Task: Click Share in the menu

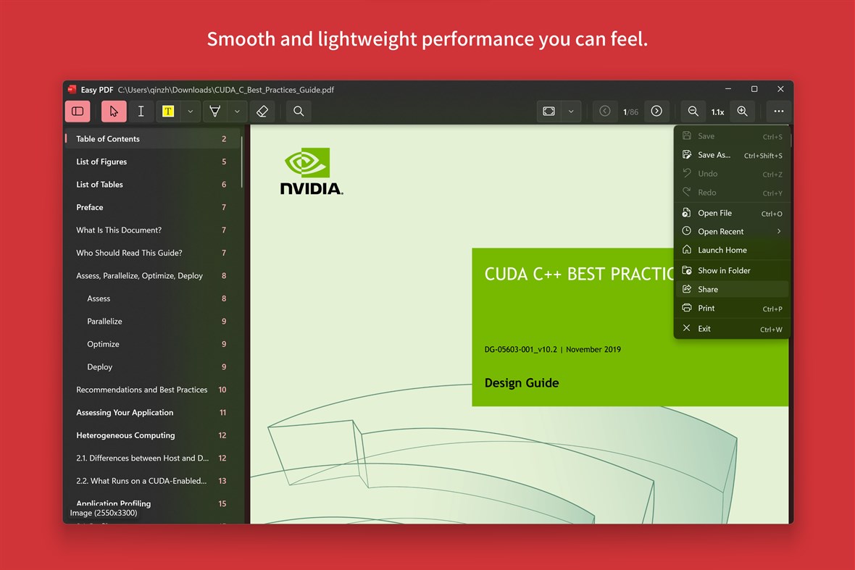Action: (x=732, y=290)
